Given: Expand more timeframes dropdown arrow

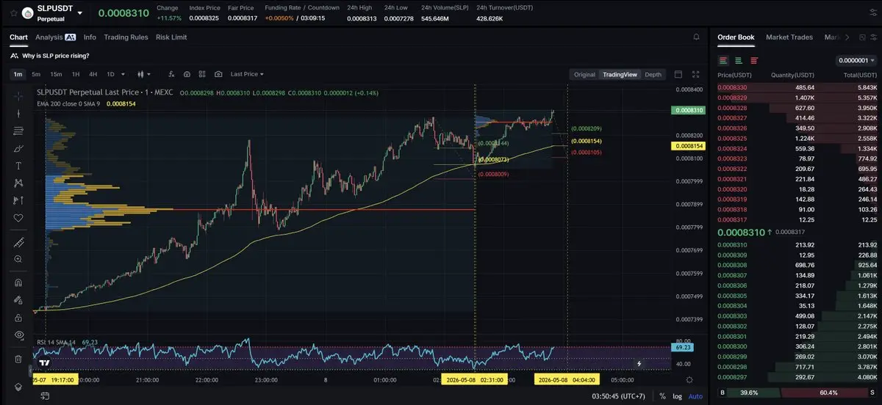Looking at the screenshot, I should pos(123,74).
